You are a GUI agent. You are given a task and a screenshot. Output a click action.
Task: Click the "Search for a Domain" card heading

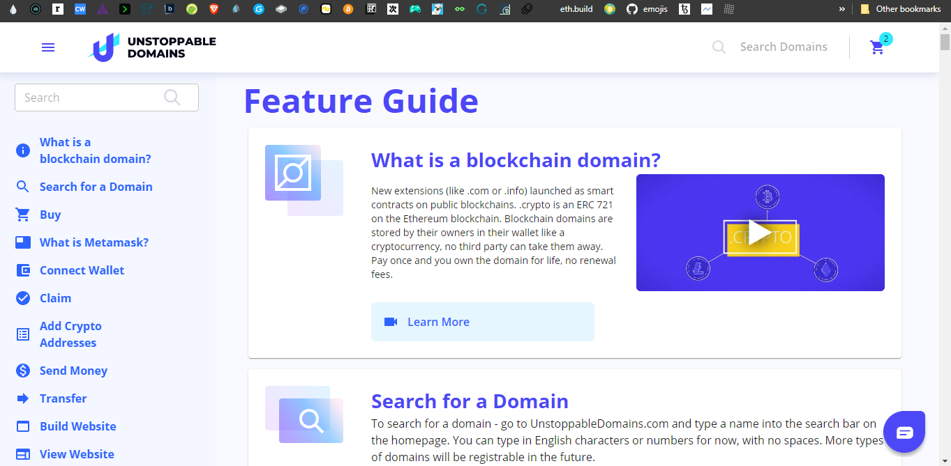[470, 401]
